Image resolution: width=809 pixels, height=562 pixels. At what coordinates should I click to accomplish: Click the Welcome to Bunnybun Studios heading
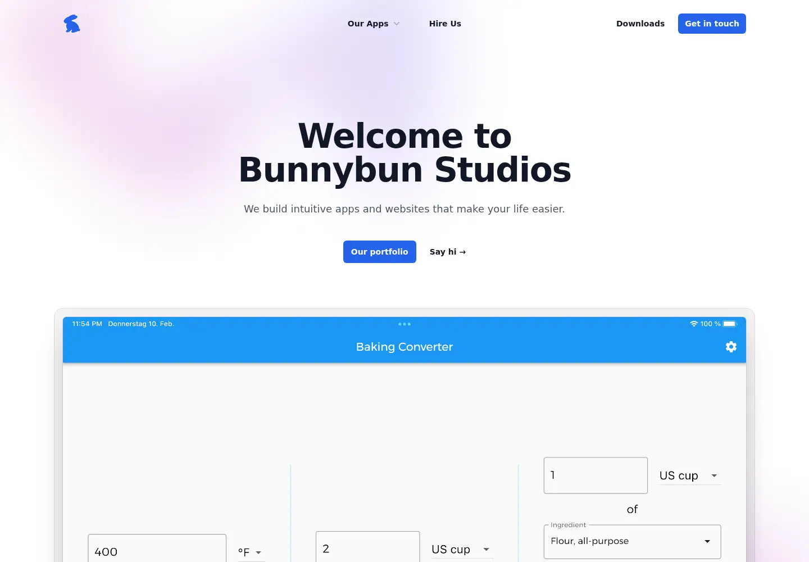(404, 152)
